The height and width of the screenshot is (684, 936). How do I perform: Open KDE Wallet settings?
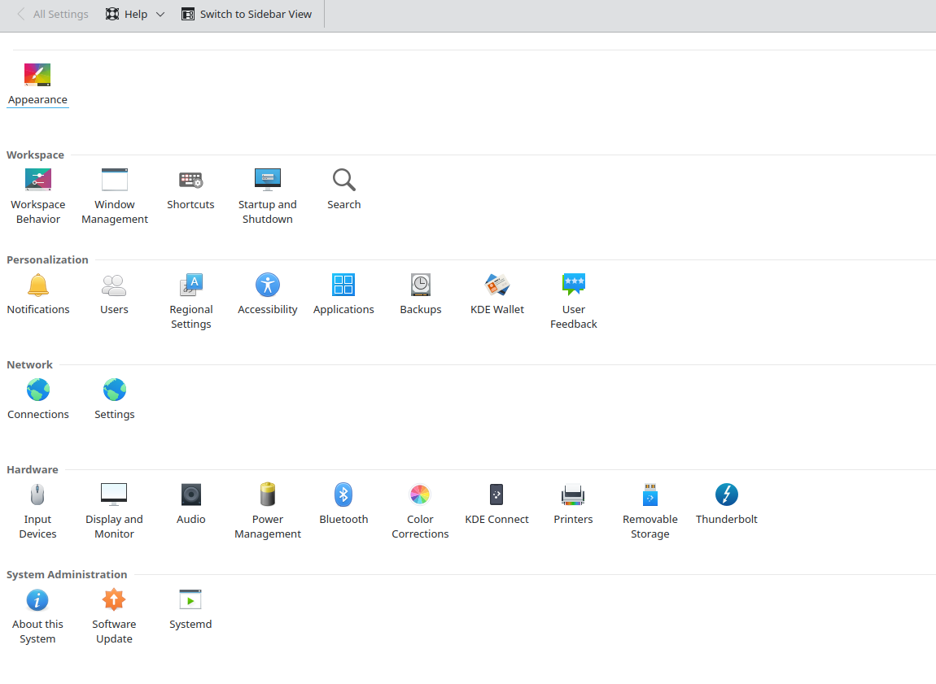pyautogui.click(x=496, y=285)
